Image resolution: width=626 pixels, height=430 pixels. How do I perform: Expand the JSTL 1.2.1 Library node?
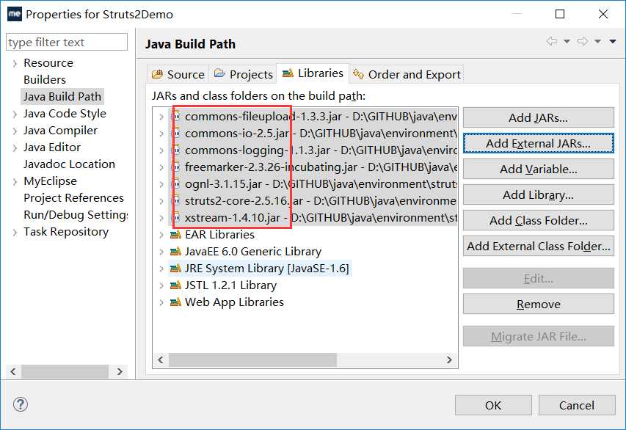pyautogui.click(x=161, y=286)
